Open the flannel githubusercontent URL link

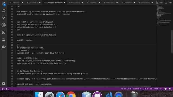pos(95,79)
